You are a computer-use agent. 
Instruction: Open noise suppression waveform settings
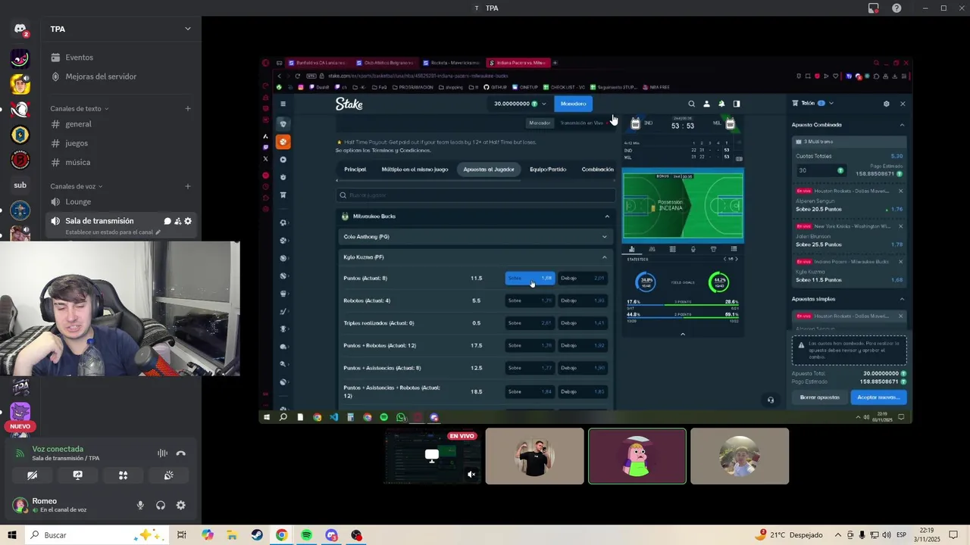pos(162,453)
